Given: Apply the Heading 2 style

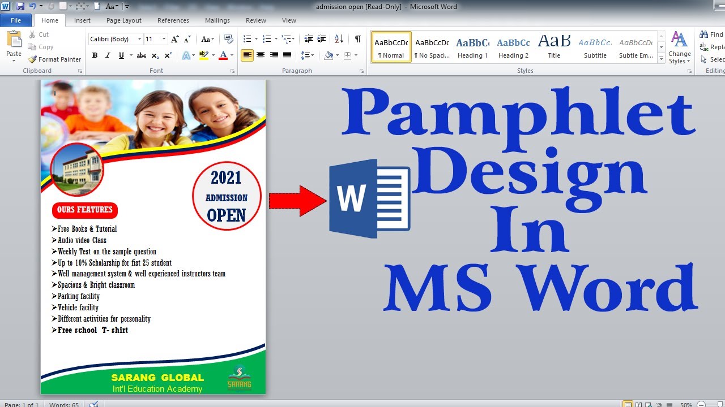Looking at the screenshot, I should (513, 47).
